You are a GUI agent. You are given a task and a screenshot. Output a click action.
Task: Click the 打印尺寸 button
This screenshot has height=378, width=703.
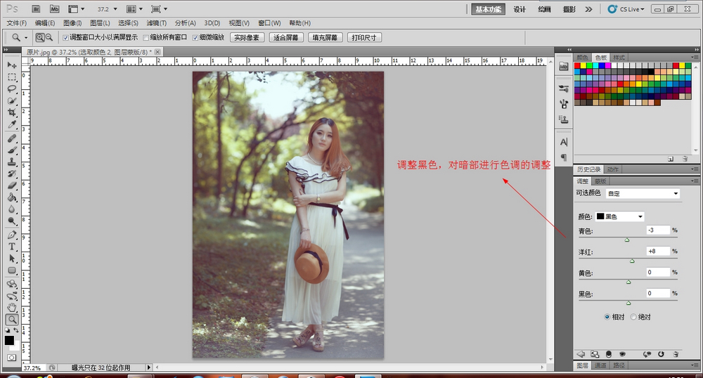pyautogui.click(x=364, y=38)
